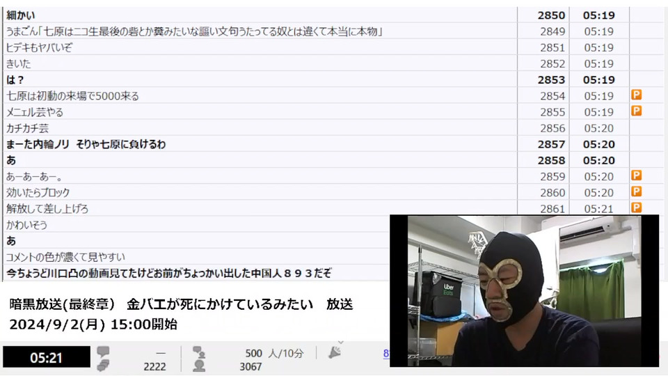The width and height of the screenshot is (668, 376).
Task: Click the '500 人/10分' rate value
Action: click(x=274, y=354)
